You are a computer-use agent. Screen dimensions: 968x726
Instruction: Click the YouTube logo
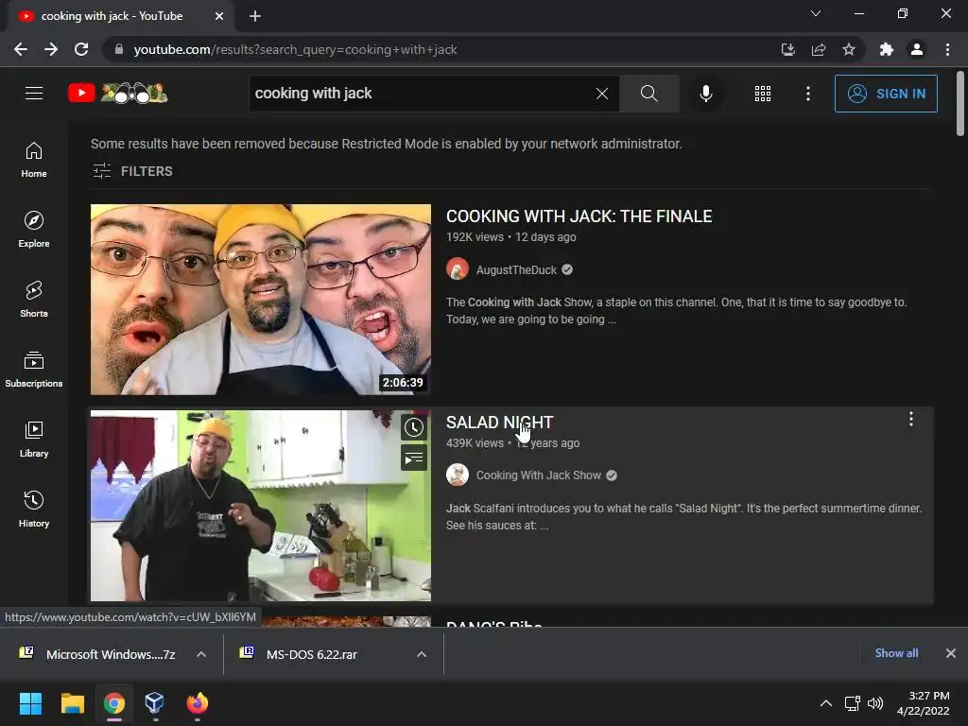(x=117, y=94)
